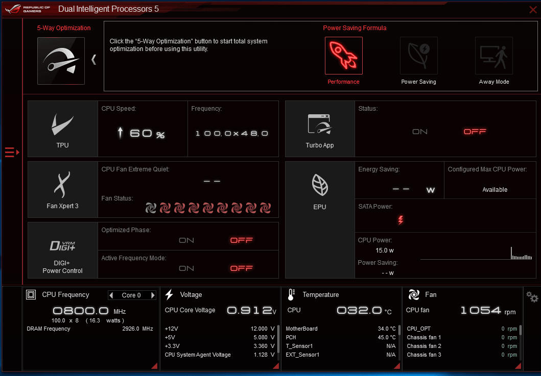The height and width of the screenshot is (376, 541).
Task: Open DIGI+ Power Control panel
Action: [x=62, y=250]
